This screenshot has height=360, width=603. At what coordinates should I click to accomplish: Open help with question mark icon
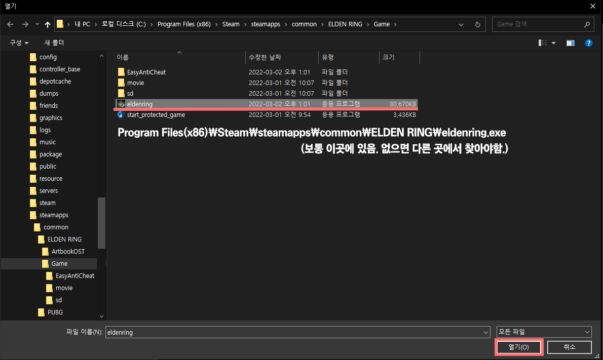[588, 43]
